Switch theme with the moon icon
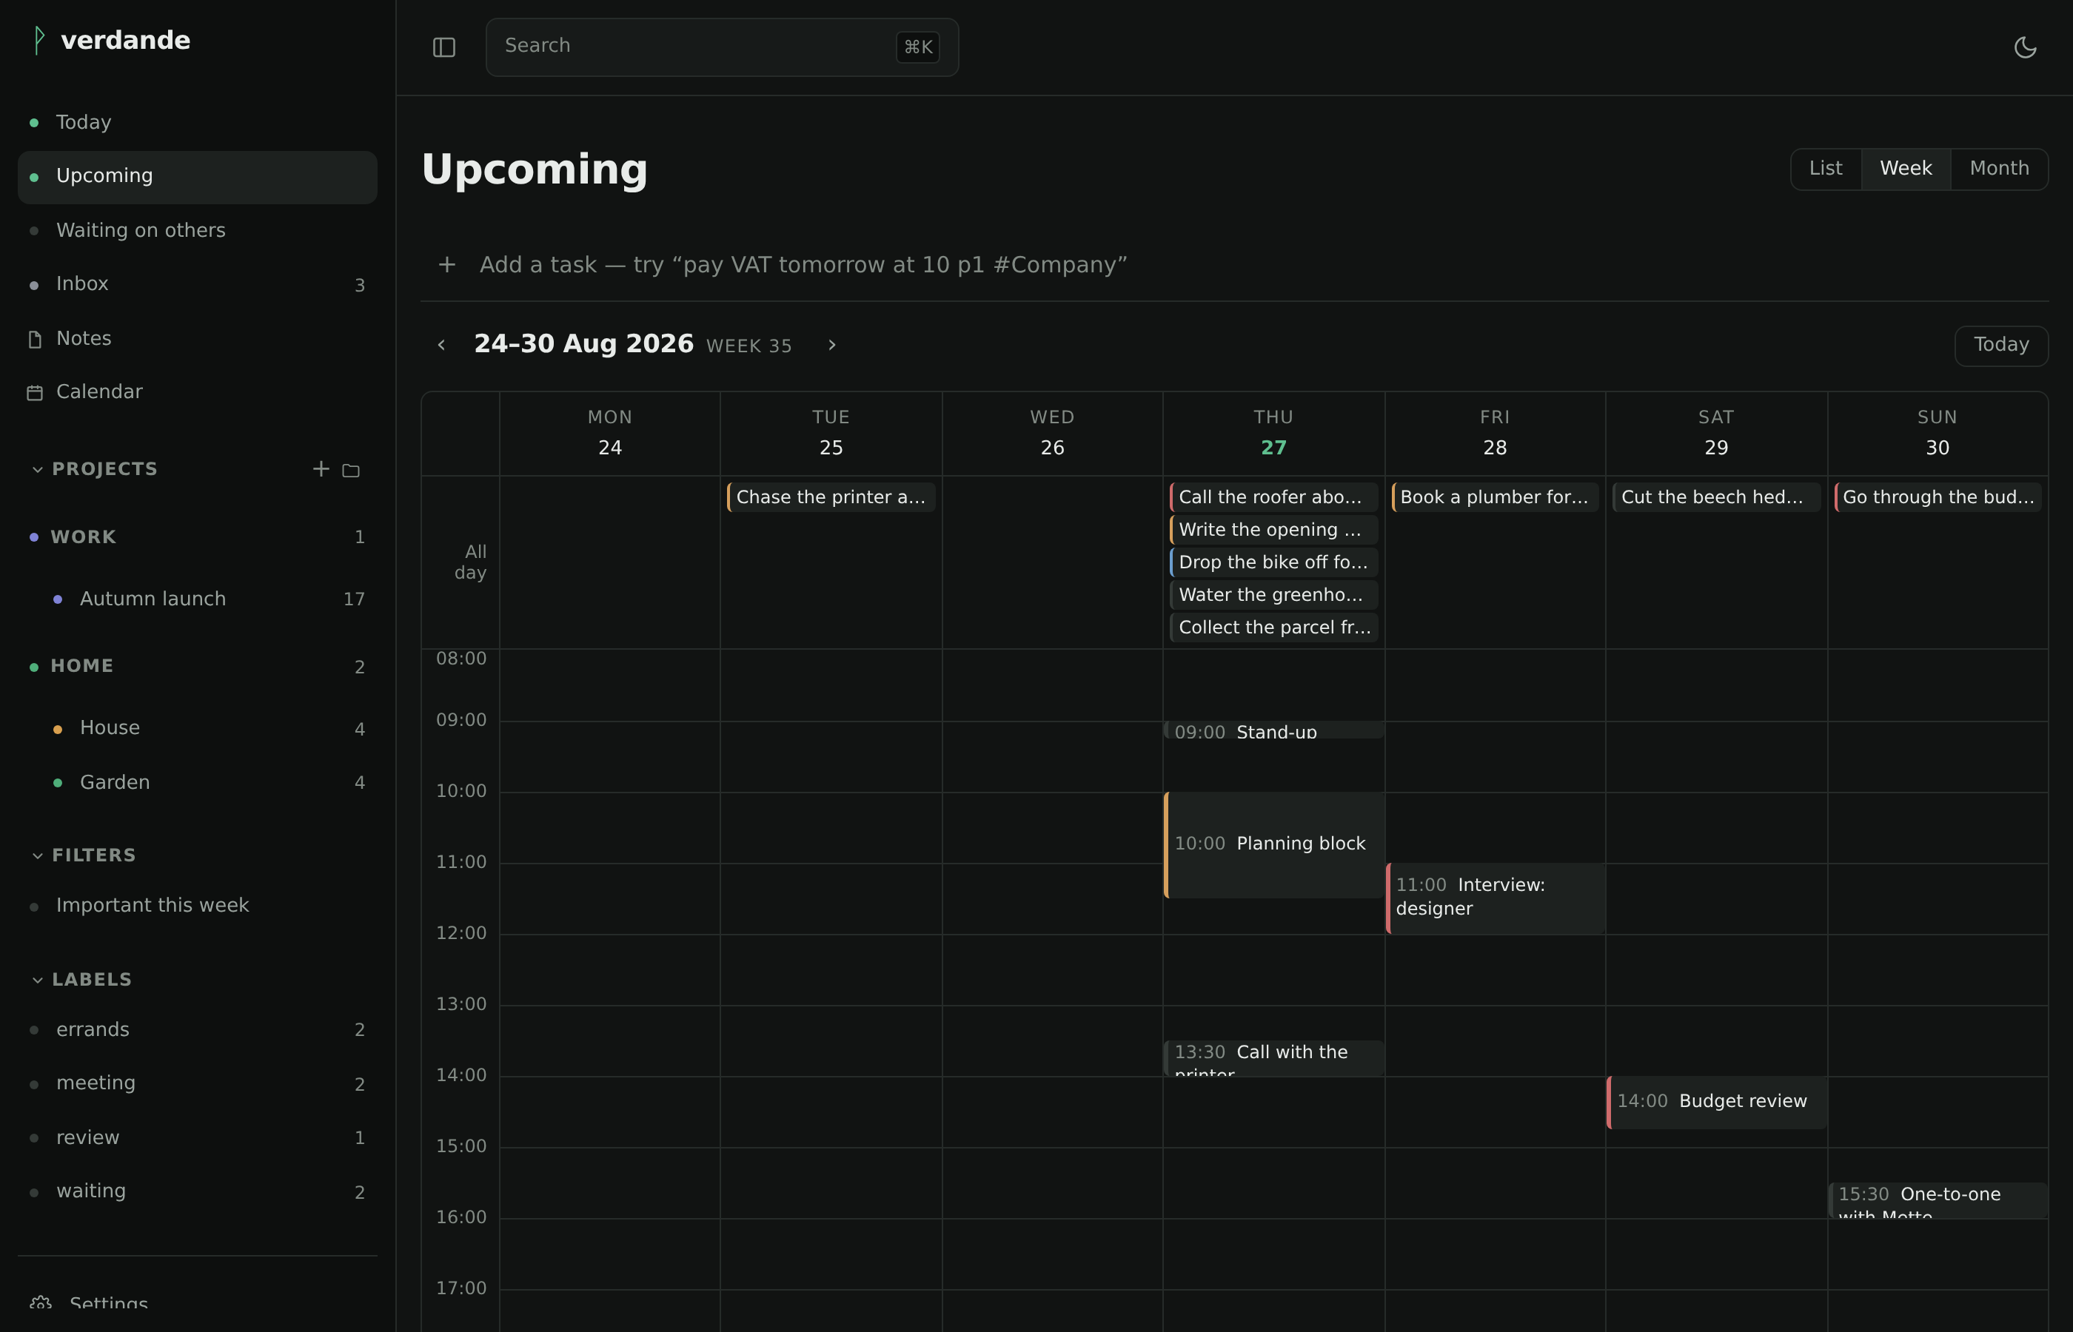The width and height of the screenshot is (2073, 1332). pos(2026,47)
